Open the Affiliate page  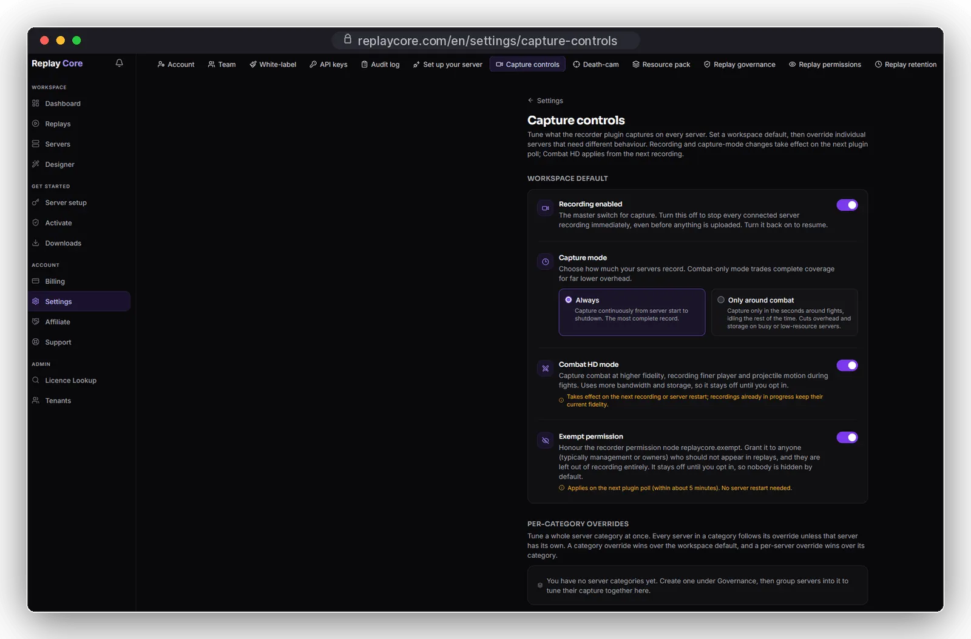[79, 322]
